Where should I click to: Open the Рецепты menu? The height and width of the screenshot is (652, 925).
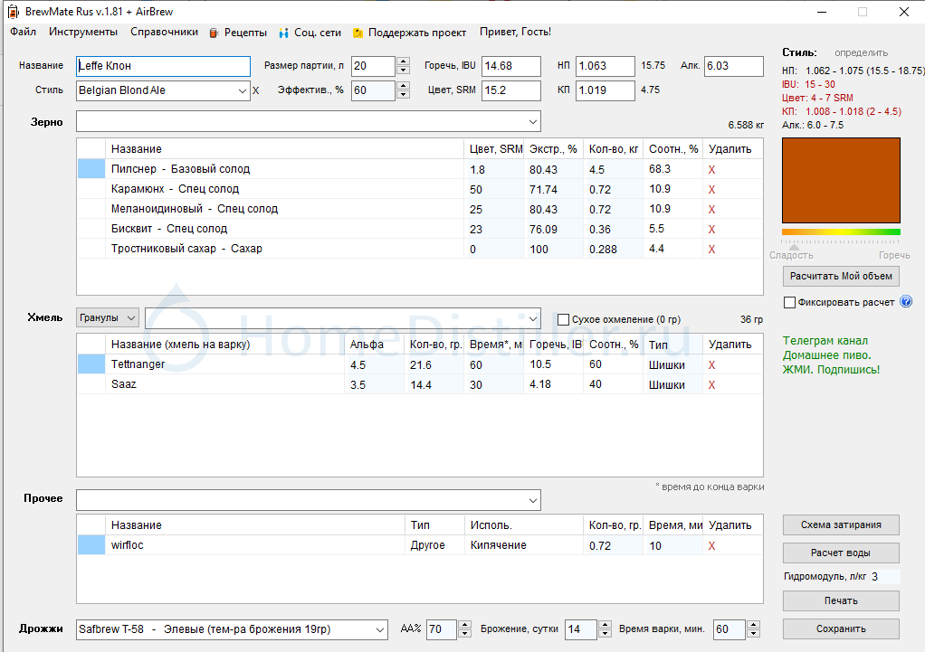point(239,33)
